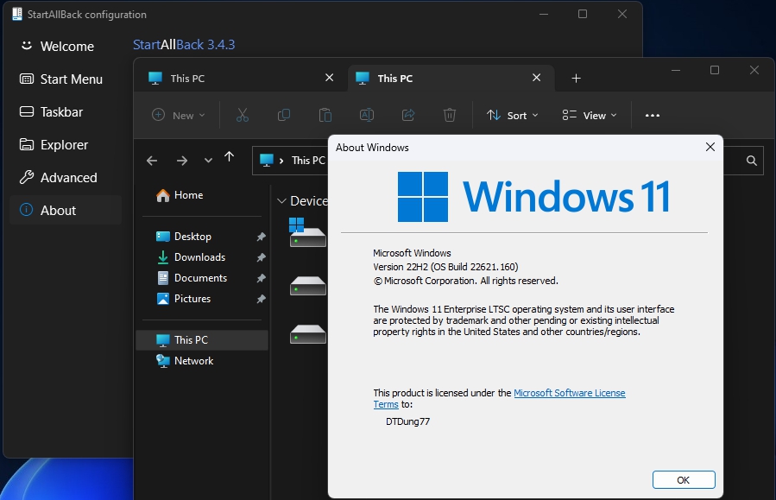The height and width of the screenshot is (500, 776).
Task: Select This PC in the navigation pane
Action: (202, 340)
